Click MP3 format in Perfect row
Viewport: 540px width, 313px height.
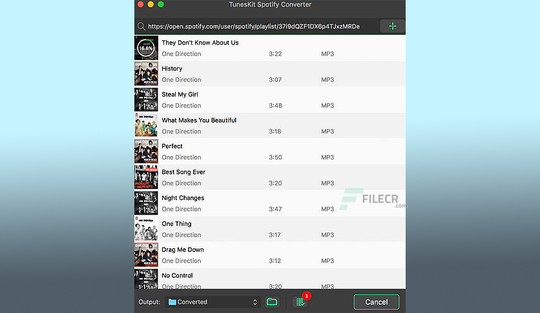pos(327,157)
